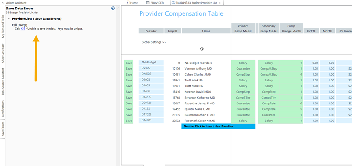Click the Provider Compensation Table title
The width and height of the screenshot is (352, 166).
[181, 13]
